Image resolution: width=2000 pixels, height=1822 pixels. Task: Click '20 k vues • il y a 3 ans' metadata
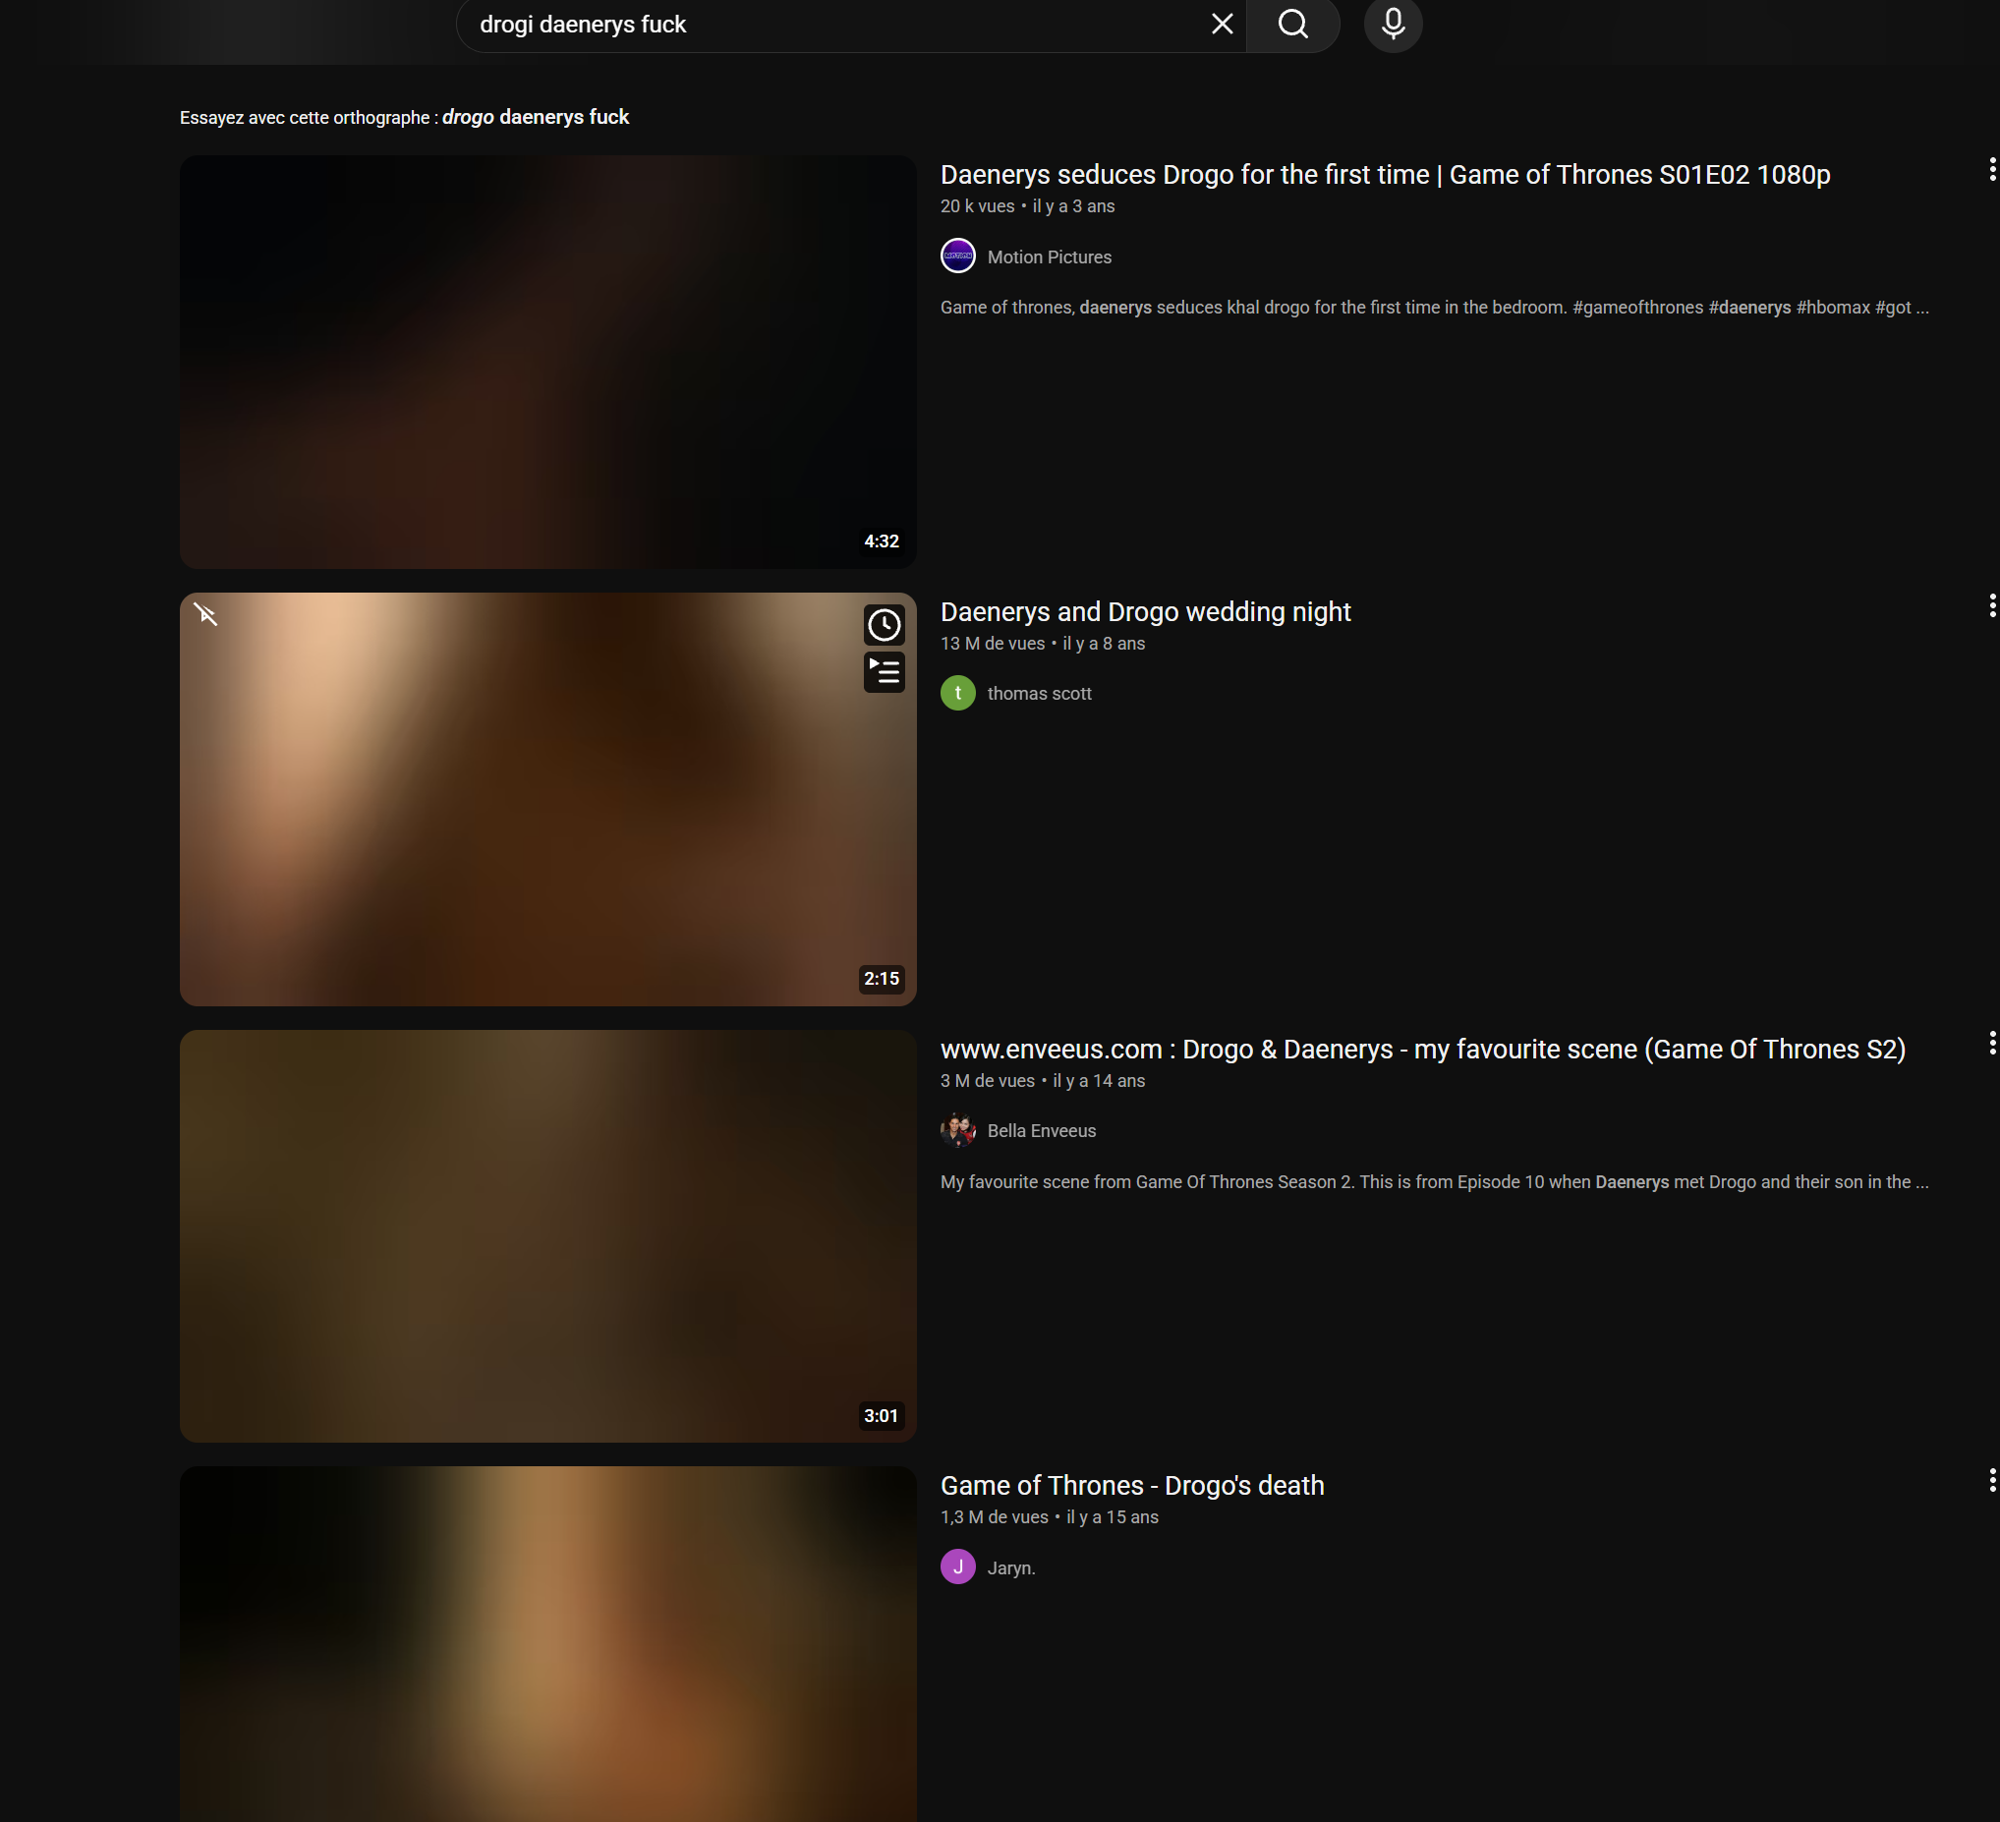point(1028,206)
